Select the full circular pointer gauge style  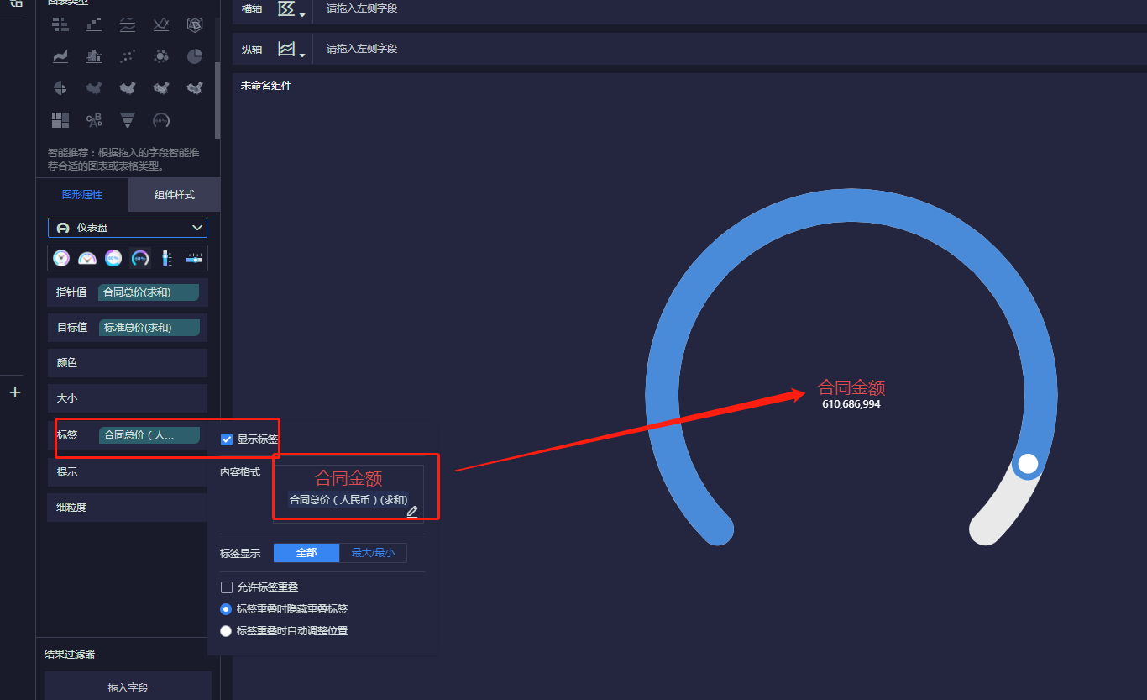tap(61, 258)
